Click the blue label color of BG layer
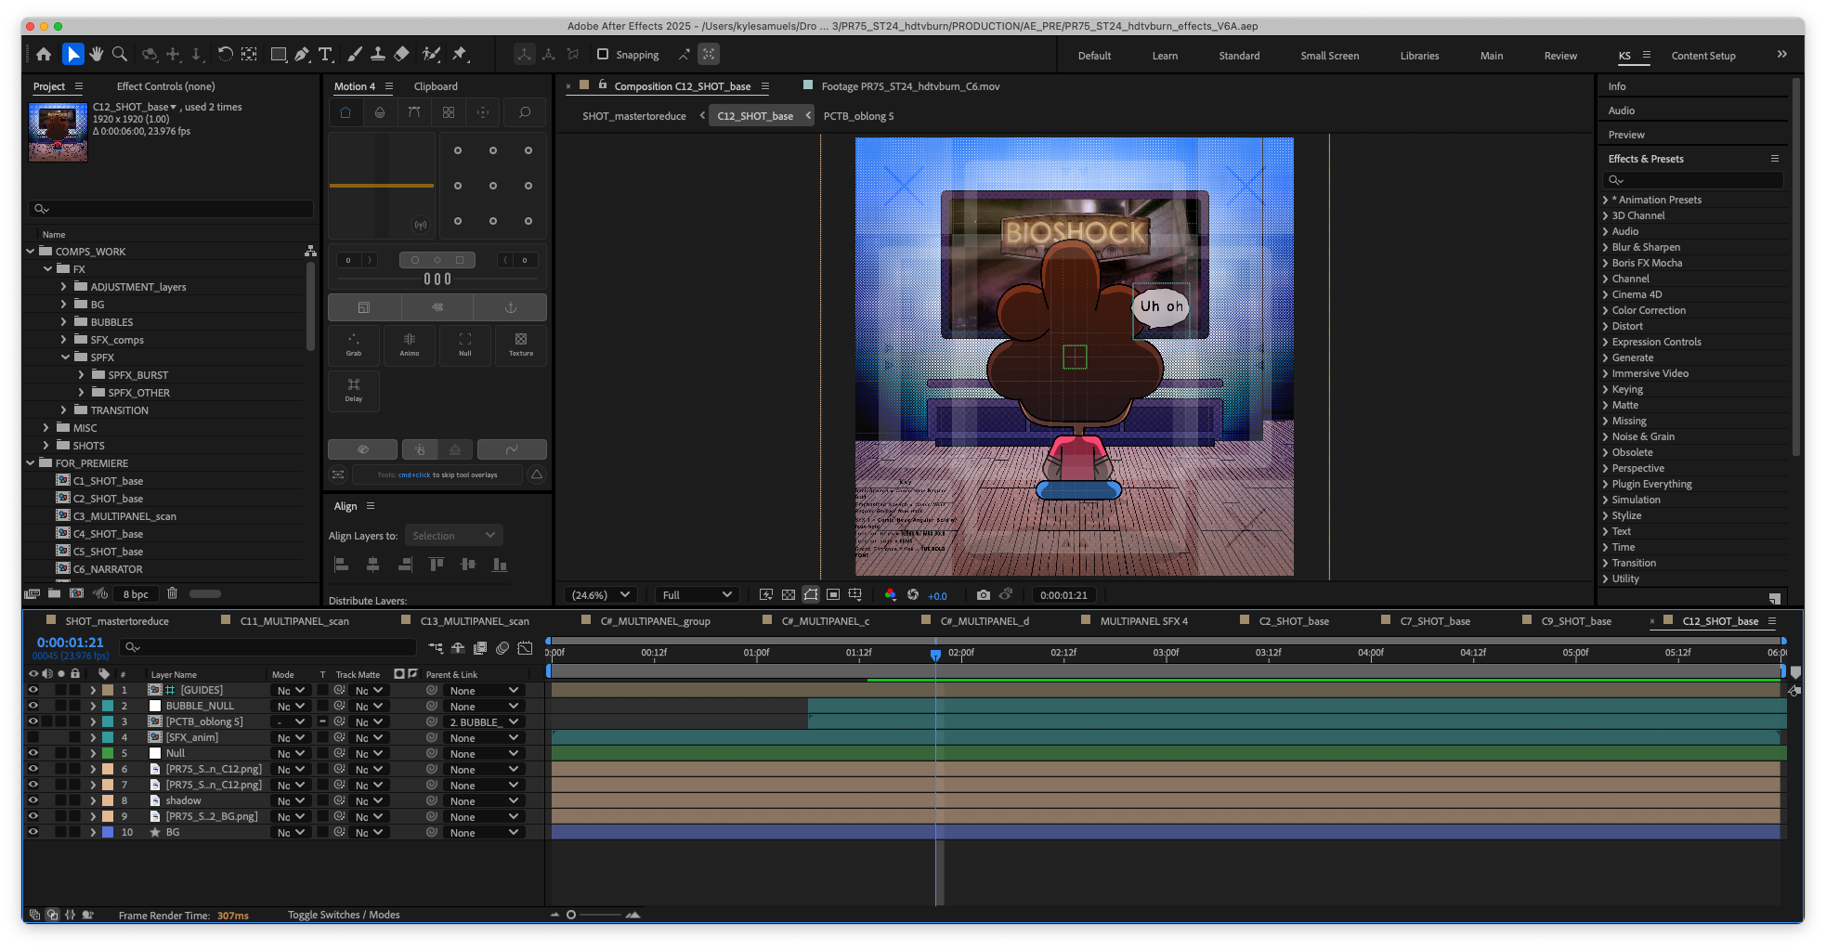 coord(108,832)
